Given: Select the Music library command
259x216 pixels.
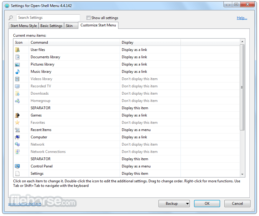Looking at the screenshot, I should (41, 72).
